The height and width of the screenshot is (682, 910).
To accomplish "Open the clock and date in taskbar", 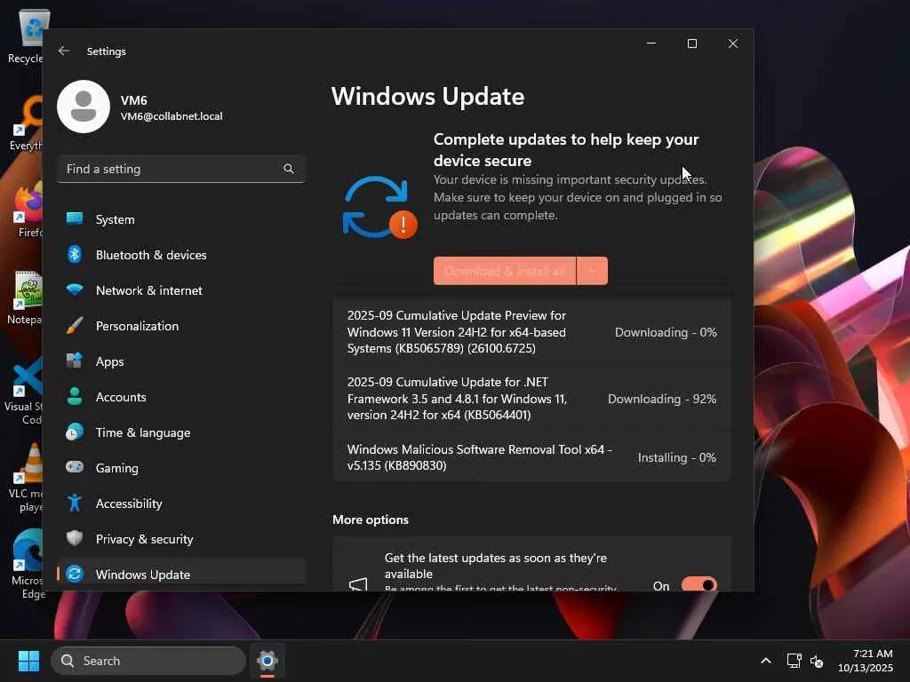I will pos(865,661).
